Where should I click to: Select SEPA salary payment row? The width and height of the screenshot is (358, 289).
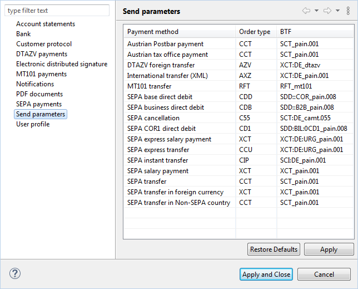(x=238, y=171)
